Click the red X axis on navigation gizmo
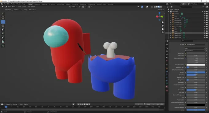209x113 pixels. click(157, 17)
